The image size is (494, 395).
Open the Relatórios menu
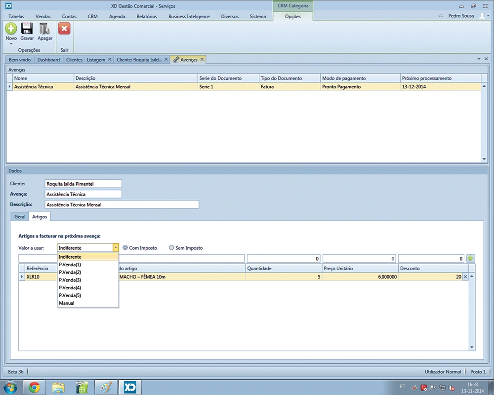pos(146,16)
